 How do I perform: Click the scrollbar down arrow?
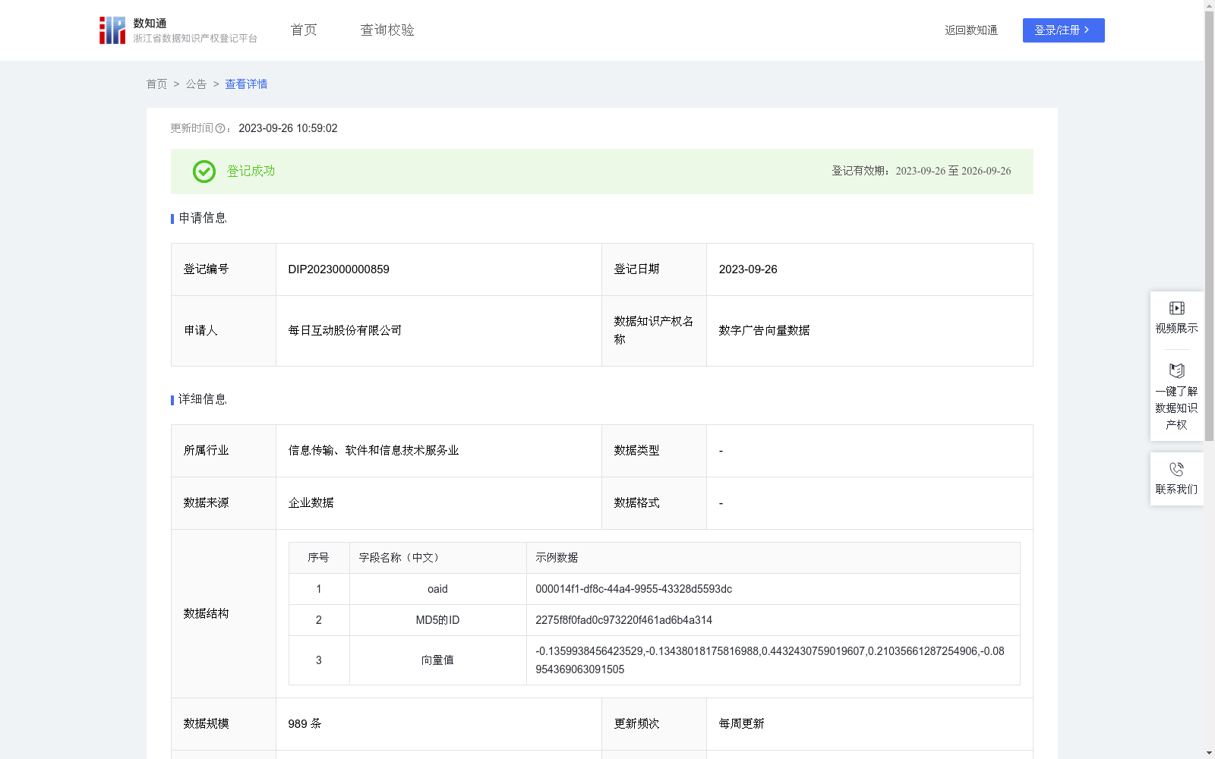point(1209,753)
